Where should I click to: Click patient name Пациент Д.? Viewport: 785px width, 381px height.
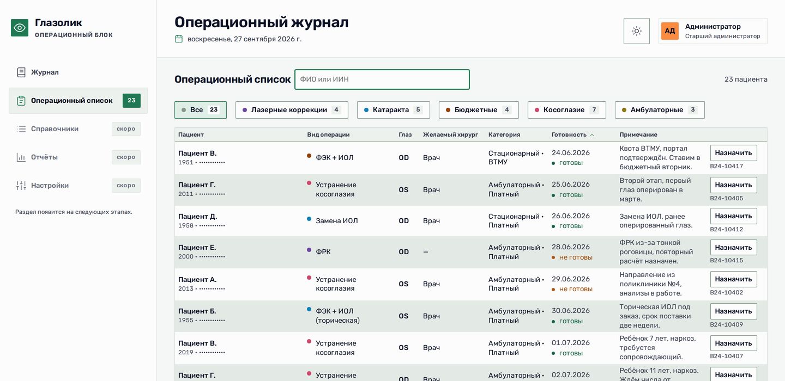pyautogui.click(x=197, y=217)
